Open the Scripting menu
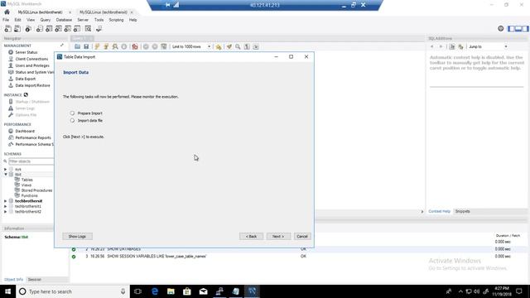Viewport: 530px width, 298px height. click(x=116, y=20)
